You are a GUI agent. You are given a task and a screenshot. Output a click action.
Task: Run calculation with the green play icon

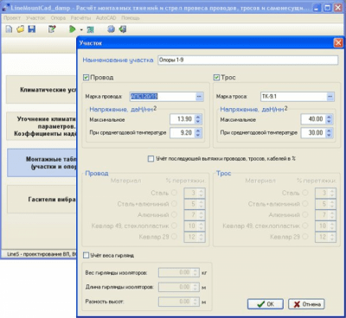pos(73,29)
